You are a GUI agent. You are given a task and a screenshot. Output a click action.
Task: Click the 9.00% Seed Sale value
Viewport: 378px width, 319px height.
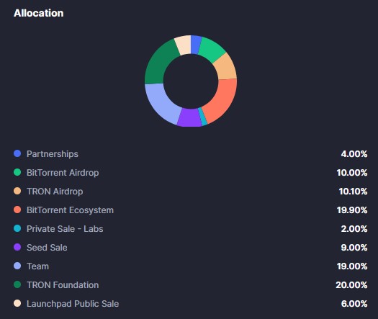[x=354, y=248]
